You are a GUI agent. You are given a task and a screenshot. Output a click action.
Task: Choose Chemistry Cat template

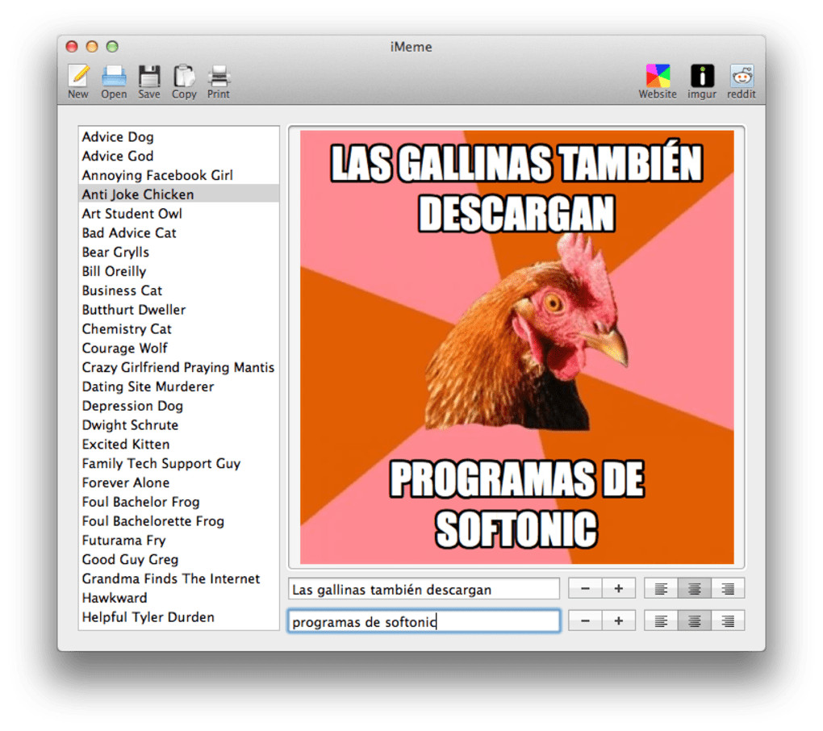tap(178, 329)
